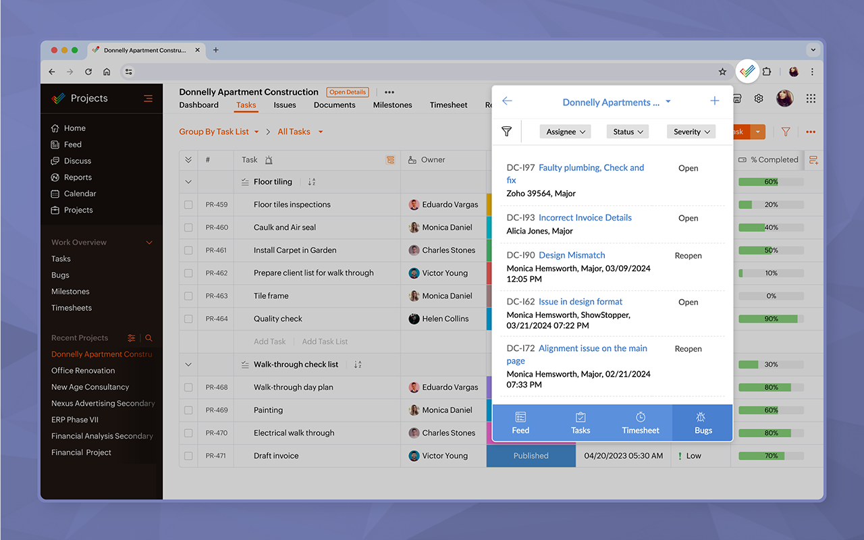Tick the Painting task checkbox
This screenshot has width=864, height=540.
[188, 410]
